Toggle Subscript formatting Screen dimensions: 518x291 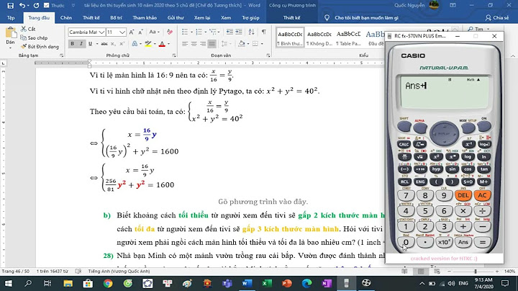[113, 44]
